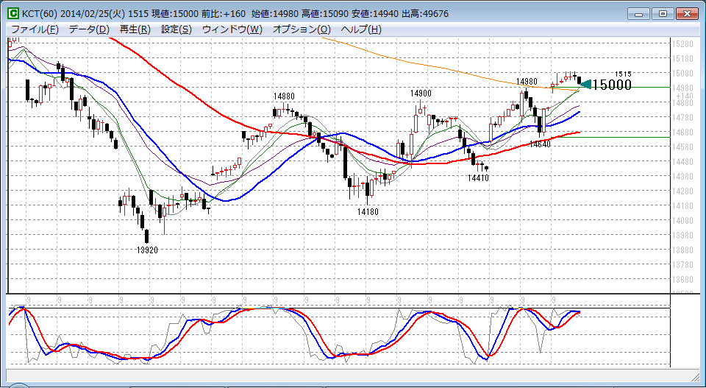
Task: Open the オプション(O) menu
Action: click(x=302, y=29)
